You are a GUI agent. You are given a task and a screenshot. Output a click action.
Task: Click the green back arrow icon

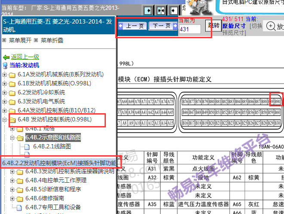click(x=6, y=57)
